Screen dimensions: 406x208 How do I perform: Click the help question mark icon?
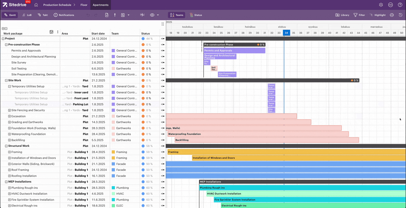[400, 5]
